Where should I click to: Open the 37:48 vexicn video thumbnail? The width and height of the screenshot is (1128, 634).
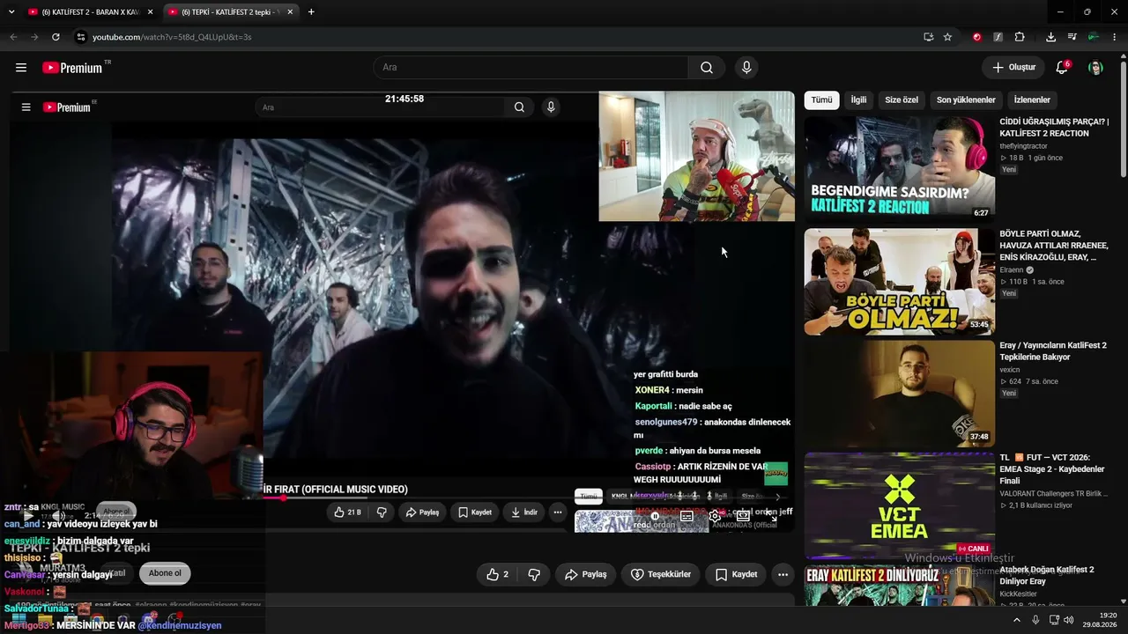point(899,394)
